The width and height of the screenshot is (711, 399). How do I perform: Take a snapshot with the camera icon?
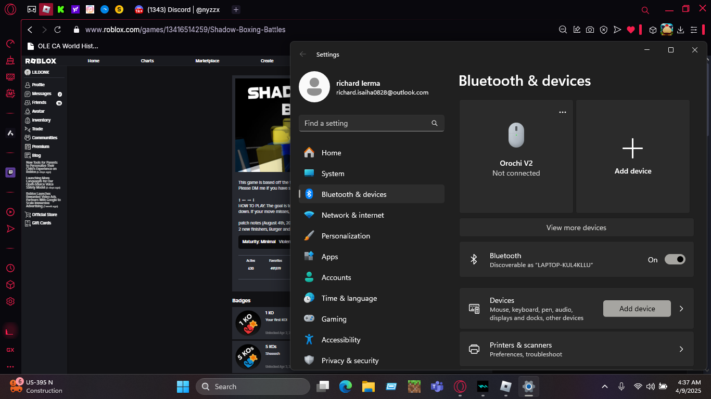(590, 30)
